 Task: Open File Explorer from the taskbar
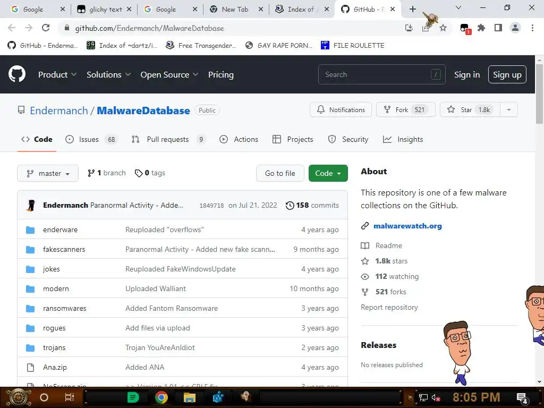[x=190, y=397]
